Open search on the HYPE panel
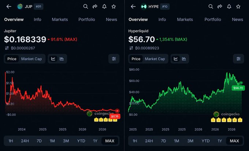The width and height of the screenshot is (249, 151). pos(211,7)
